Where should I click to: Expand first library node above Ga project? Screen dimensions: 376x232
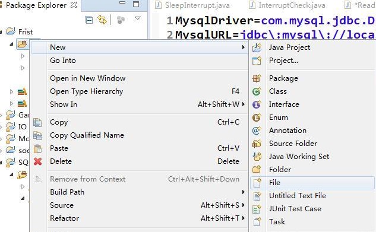(x=11, y=91)
